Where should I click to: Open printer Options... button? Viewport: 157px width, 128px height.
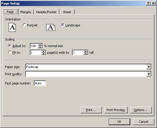point(141,110)
